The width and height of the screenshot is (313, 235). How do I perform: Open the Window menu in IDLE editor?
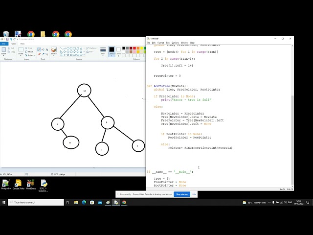pyautogui.click(x=184, y=43)
